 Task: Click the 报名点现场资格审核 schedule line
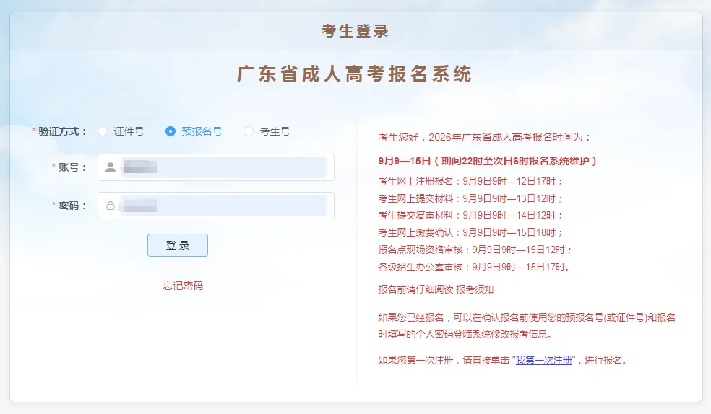(x=475, y=250)
